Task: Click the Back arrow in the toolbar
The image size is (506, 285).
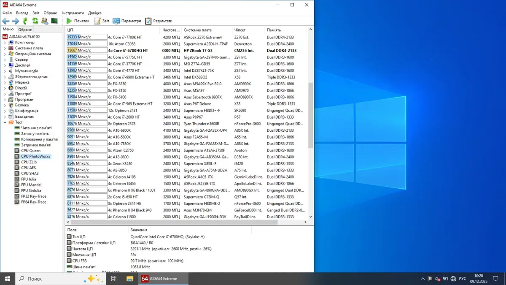Action: pos(6,21)
